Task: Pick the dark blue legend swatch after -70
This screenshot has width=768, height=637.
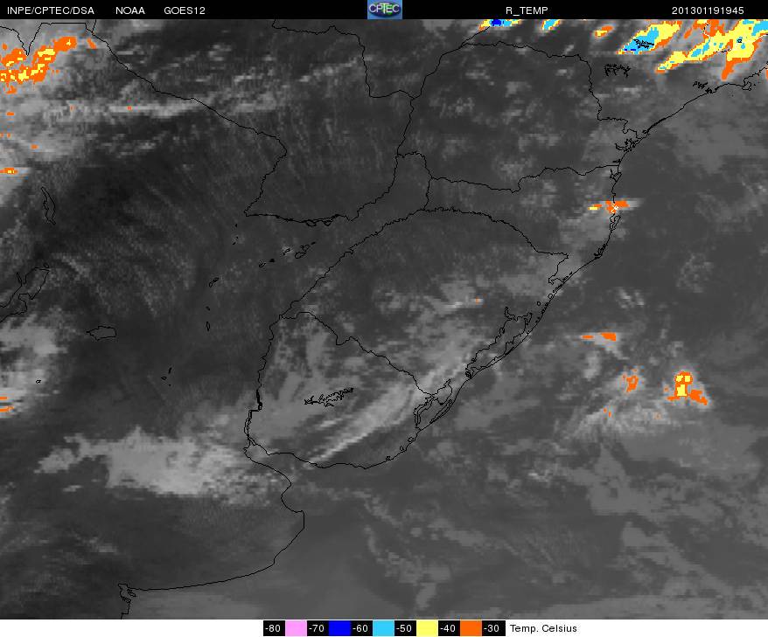Action: [x=339, y=628]
